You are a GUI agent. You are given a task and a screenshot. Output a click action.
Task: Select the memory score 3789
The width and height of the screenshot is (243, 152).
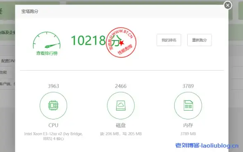[x=188, y=86]
